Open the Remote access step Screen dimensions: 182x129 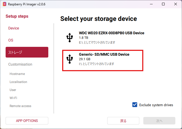click(20, 106)
